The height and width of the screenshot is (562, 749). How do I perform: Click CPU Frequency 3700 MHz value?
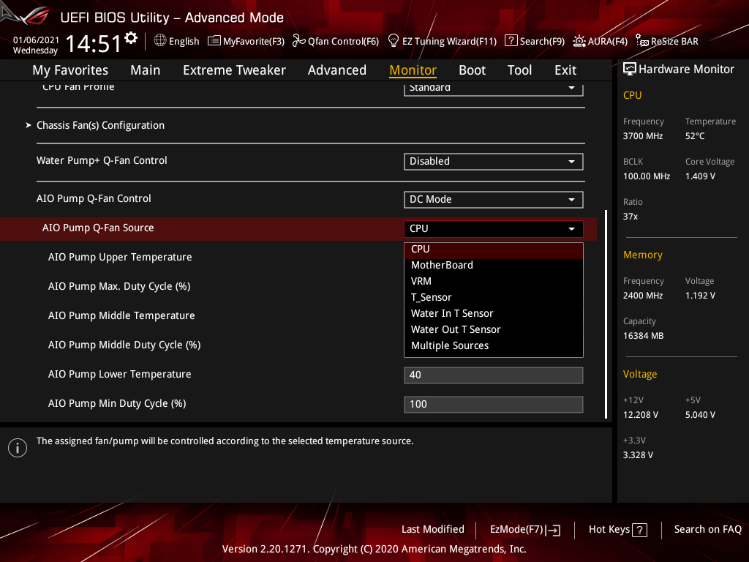point(642,136)
